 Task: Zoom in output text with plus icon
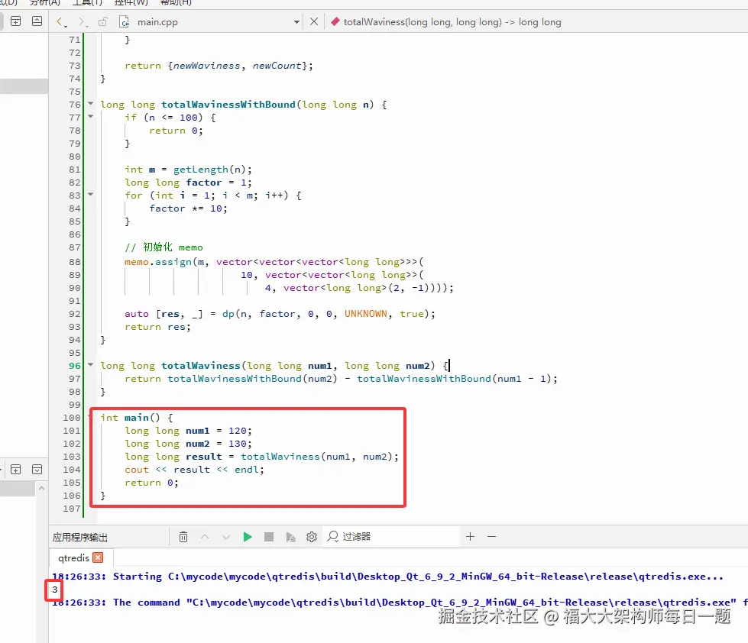(x=471, y=537)
